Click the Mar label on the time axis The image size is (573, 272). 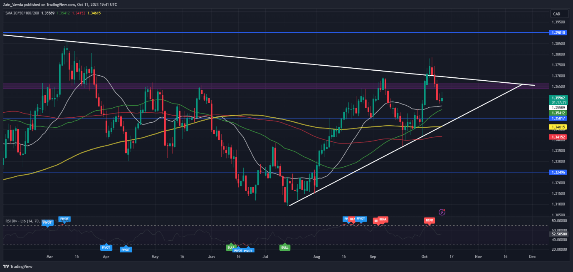(50, 257)
